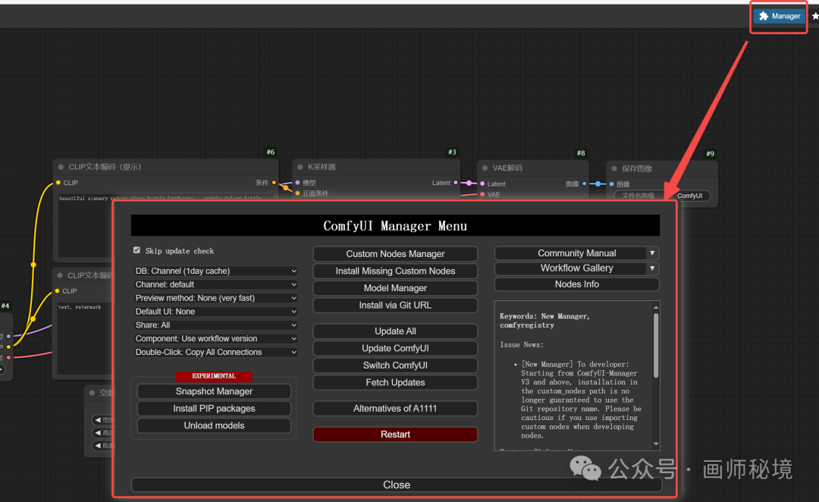
Task: Click Install Missing Custom Nodes
Action: coord(395,271)
